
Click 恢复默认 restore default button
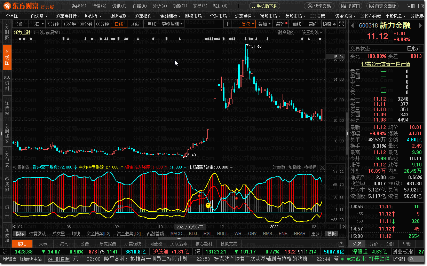click(38, 234)
